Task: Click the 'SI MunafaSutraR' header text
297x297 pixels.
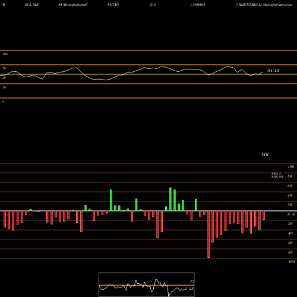Action: point(73,5)
